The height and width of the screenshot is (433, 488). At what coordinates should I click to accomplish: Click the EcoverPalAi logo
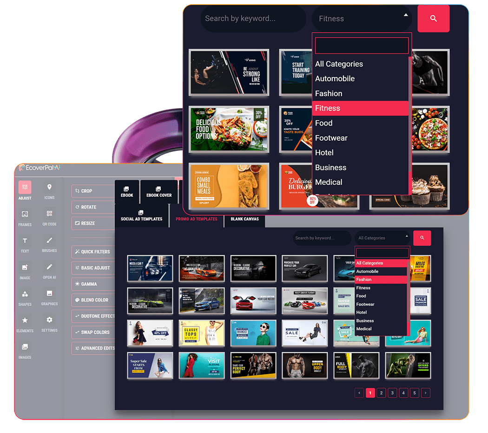point(40,168)
